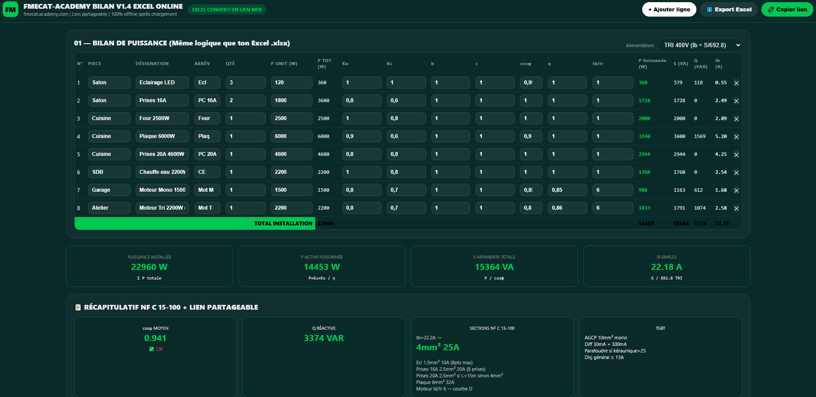Delete the Chauffe-eau 2200W row
Viewport: 816px width, 397px height.
736,173
